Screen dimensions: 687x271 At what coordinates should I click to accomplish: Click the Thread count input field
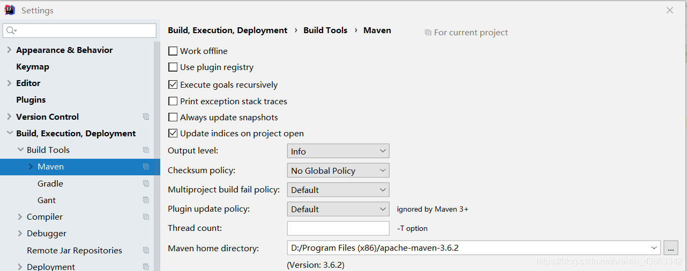coord(338,228)
